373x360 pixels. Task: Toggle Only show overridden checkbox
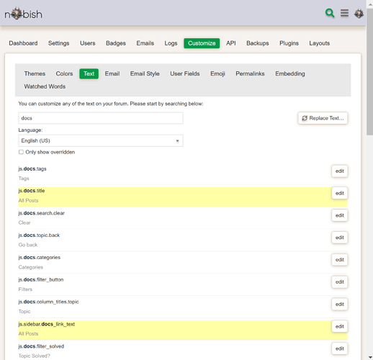click(x=21, y=152)
